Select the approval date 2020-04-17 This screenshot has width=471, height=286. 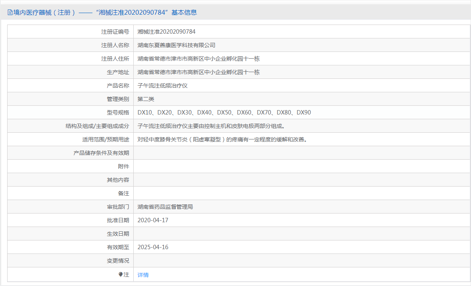(x=153, y=220)
